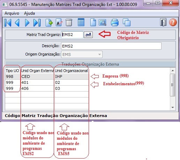Select Tipo UO 999 in row 406
This screenshot has height=160, width=180.
tap(13, 88)
